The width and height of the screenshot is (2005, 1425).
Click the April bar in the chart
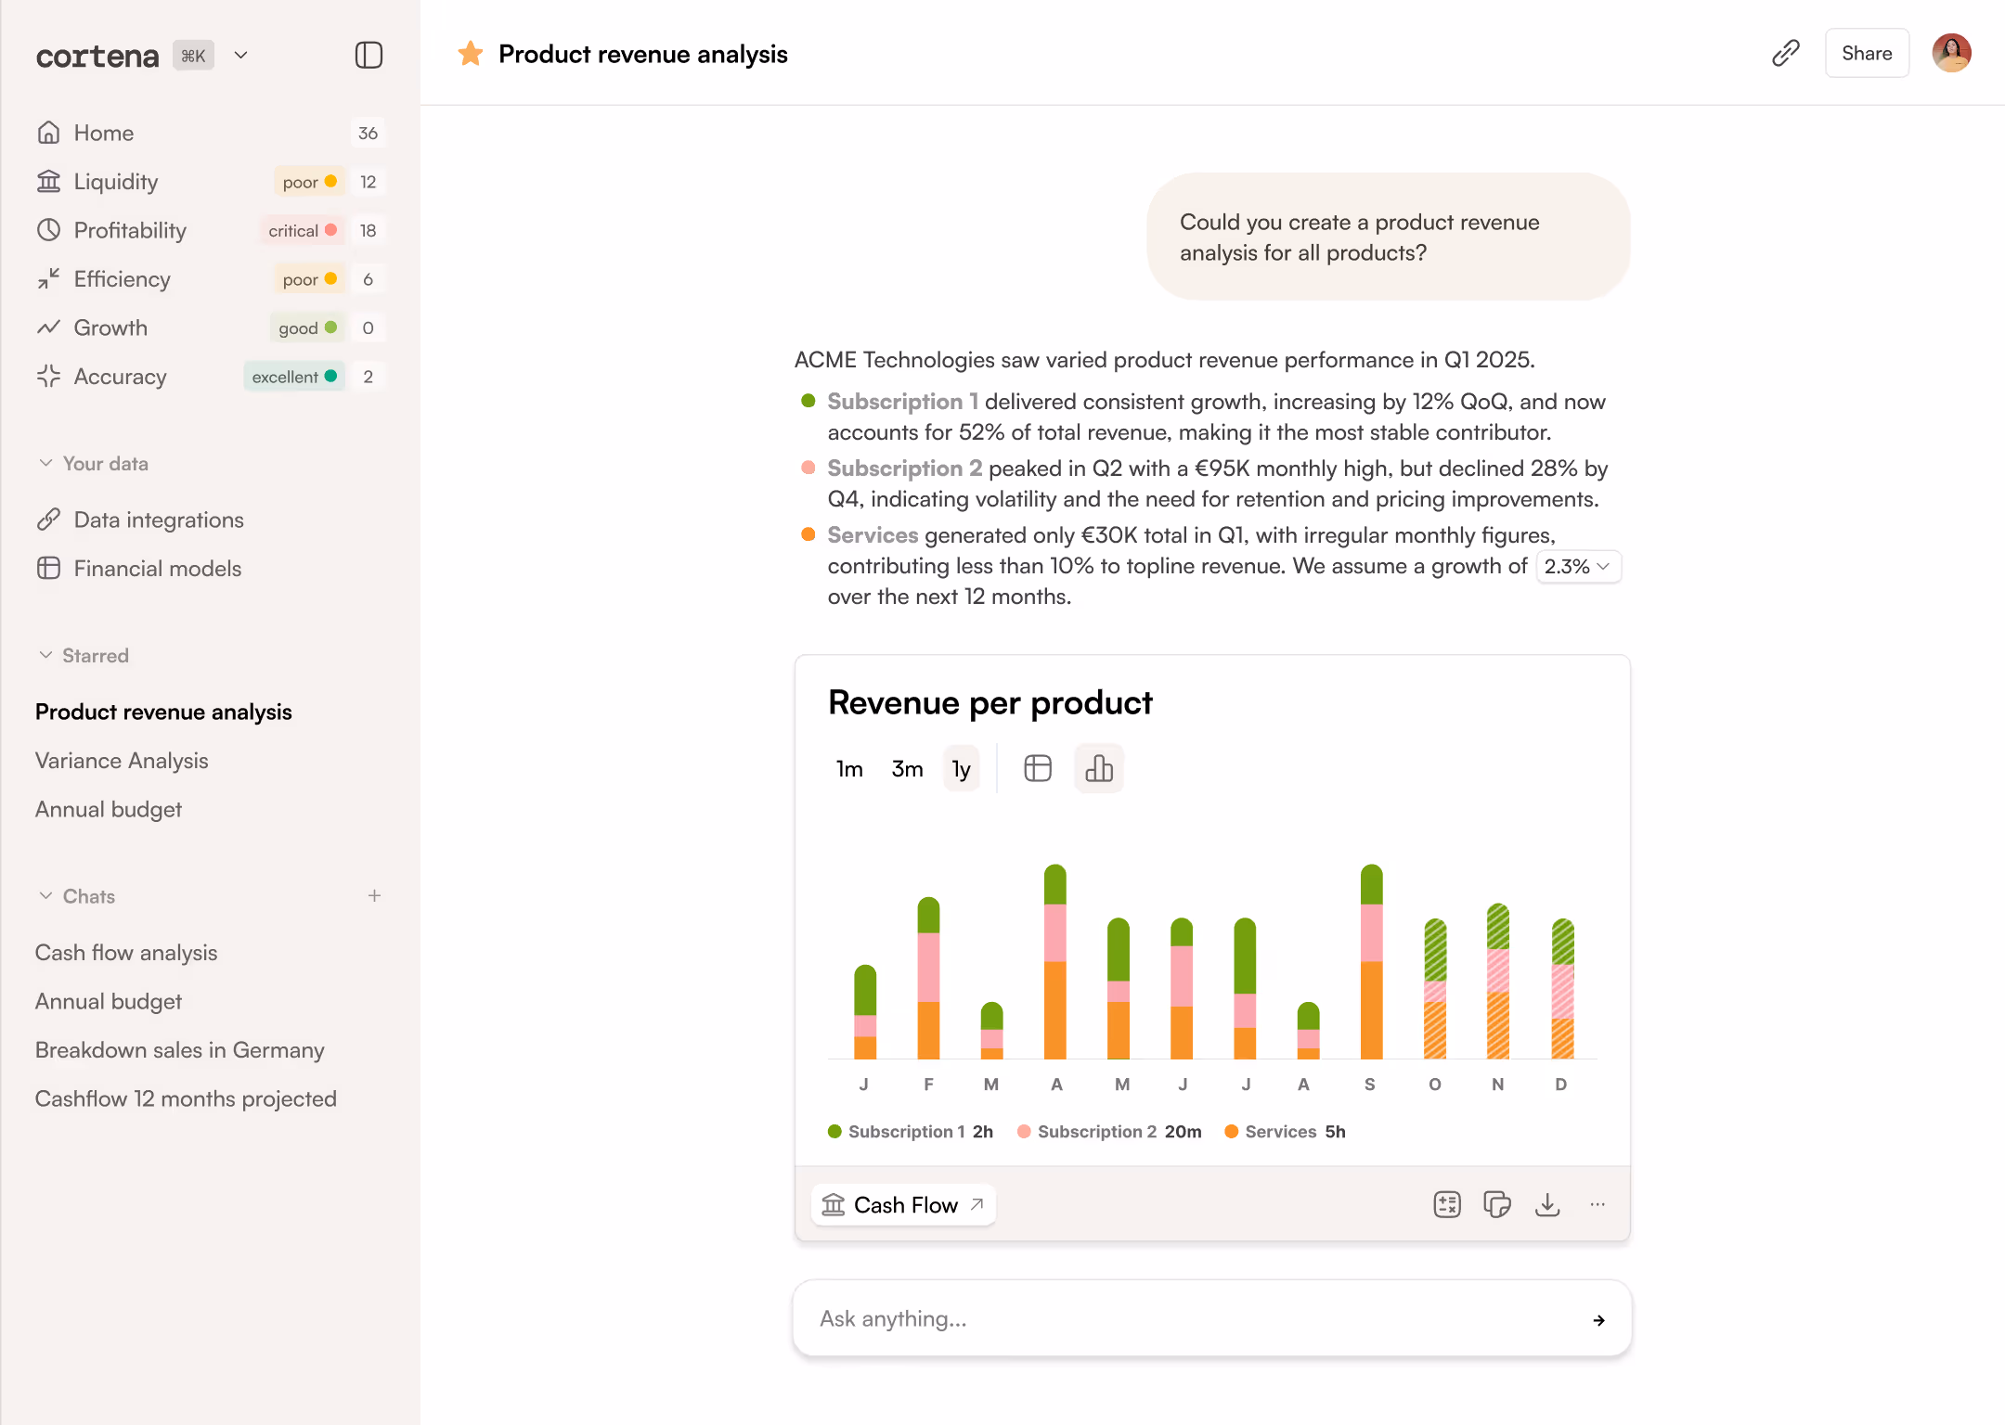point(1055,961)
